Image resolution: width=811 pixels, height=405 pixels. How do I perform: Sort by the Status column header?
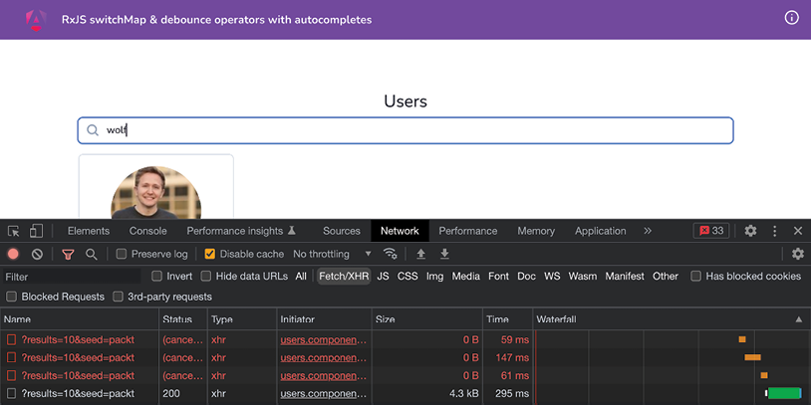click(x=183, y=319)
